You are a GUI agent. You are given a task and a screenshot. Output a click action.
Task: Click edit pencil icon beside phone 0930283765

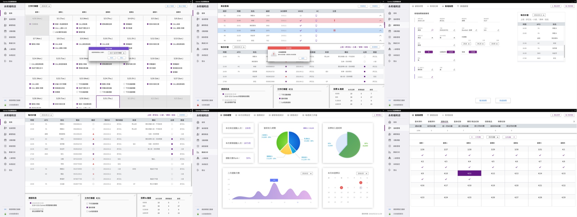point(454,30)
